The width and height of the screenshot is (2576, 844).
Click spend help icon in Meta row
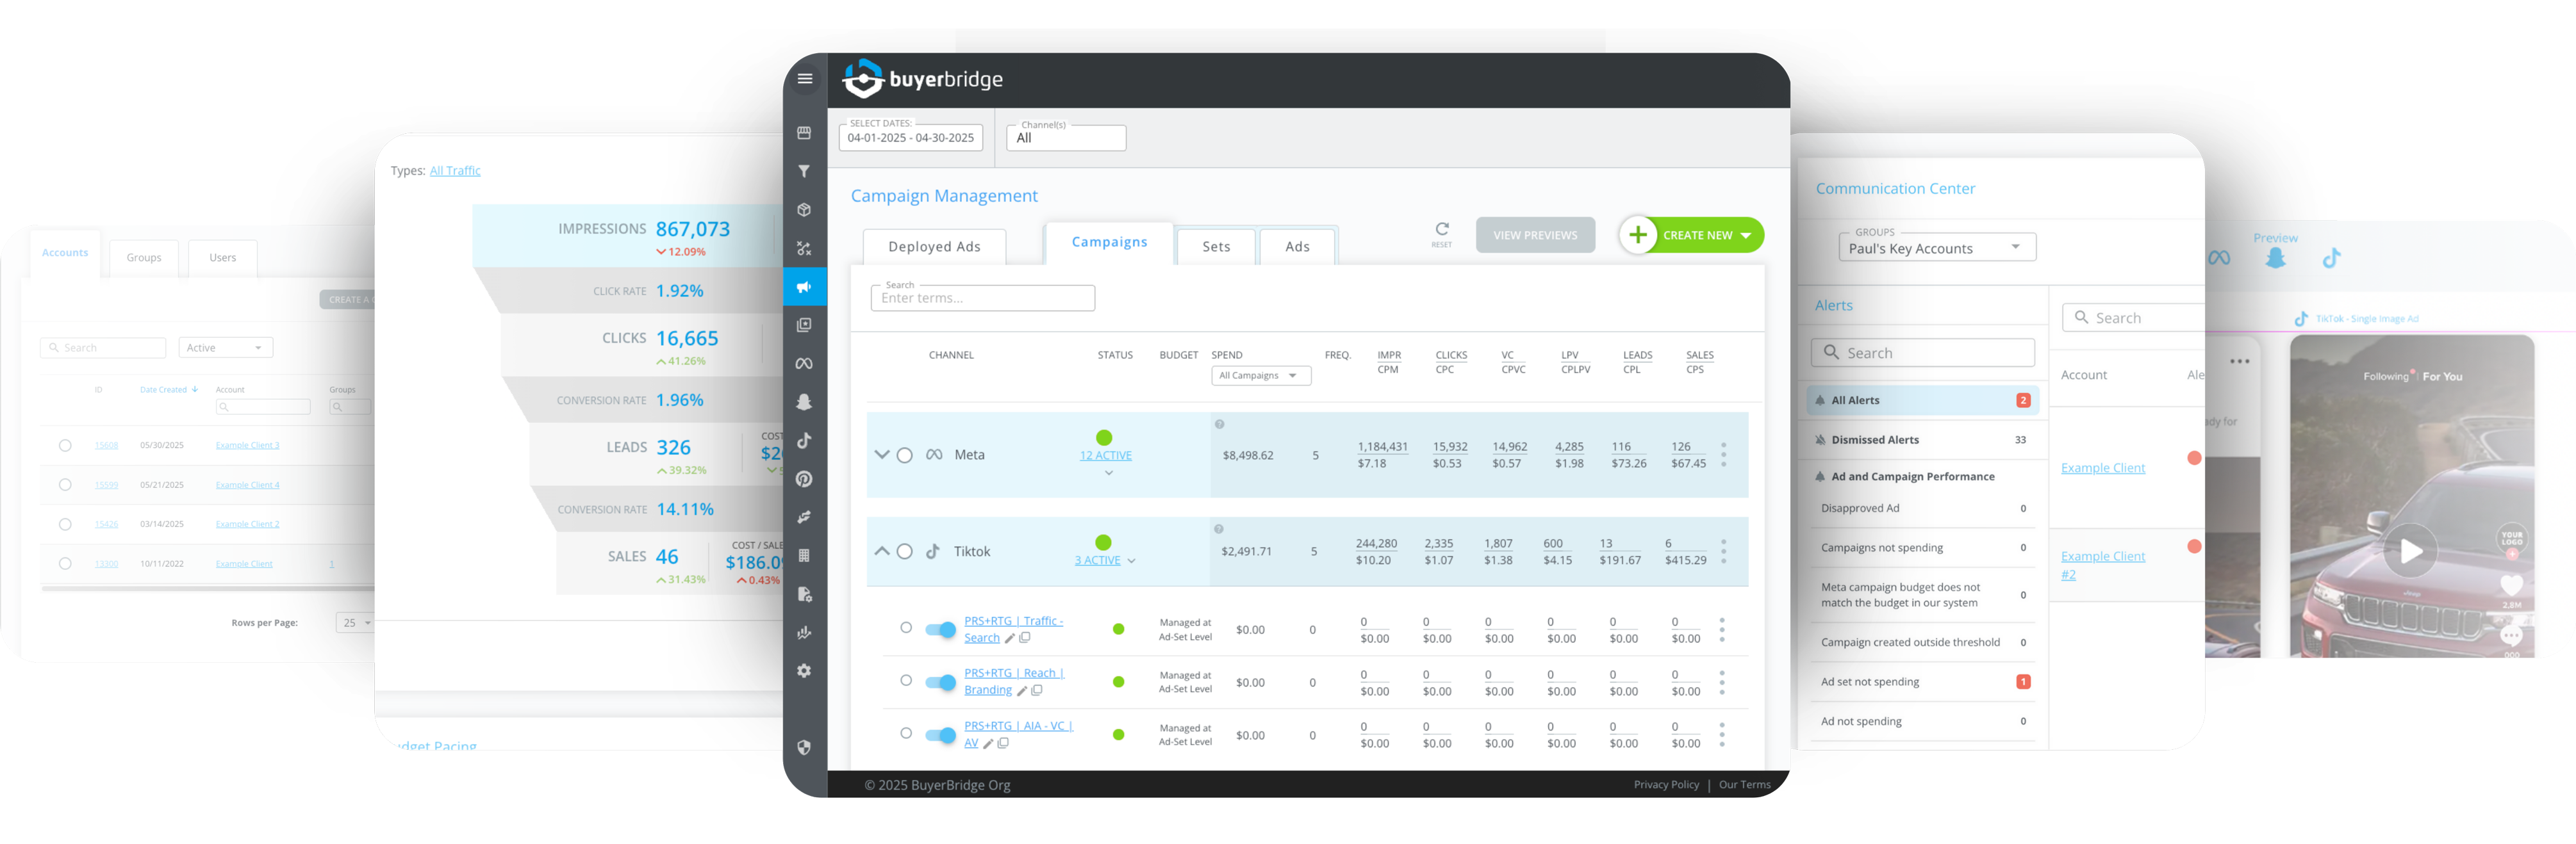point(1219,425)
